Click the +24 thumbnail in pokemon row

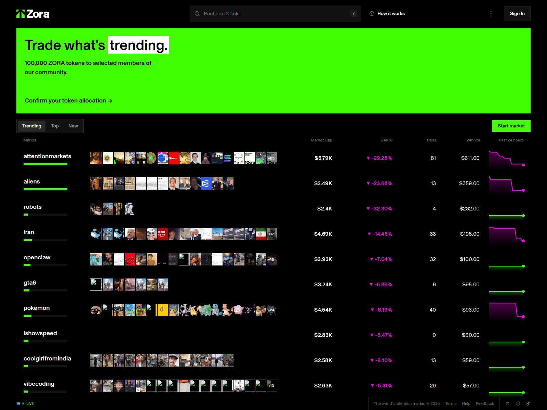coord(272,310)
